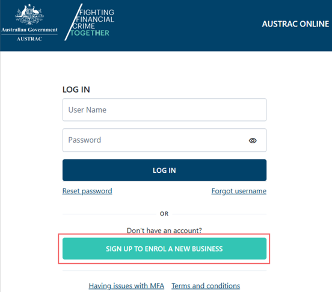Click the Fighting Financial Crime Together logo
The image size is (332, 292).
[90, 22]
